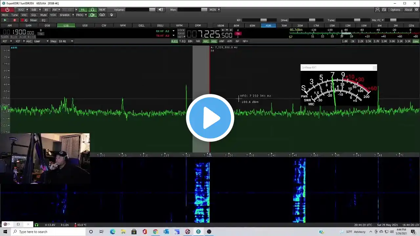Toggle the VAC button
The height and width of the screenshot is (236, 420).
[24, 15]
